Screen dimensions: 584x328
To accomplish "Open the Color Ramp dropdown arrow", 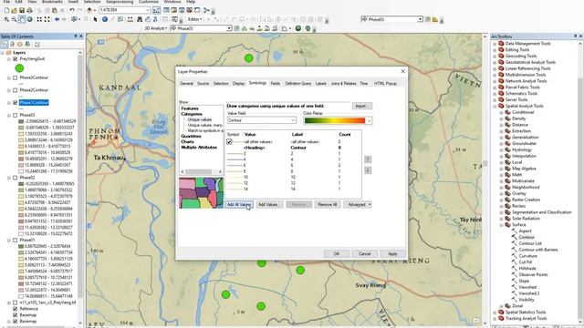I will pyautogui.click(x=369, y=120).
